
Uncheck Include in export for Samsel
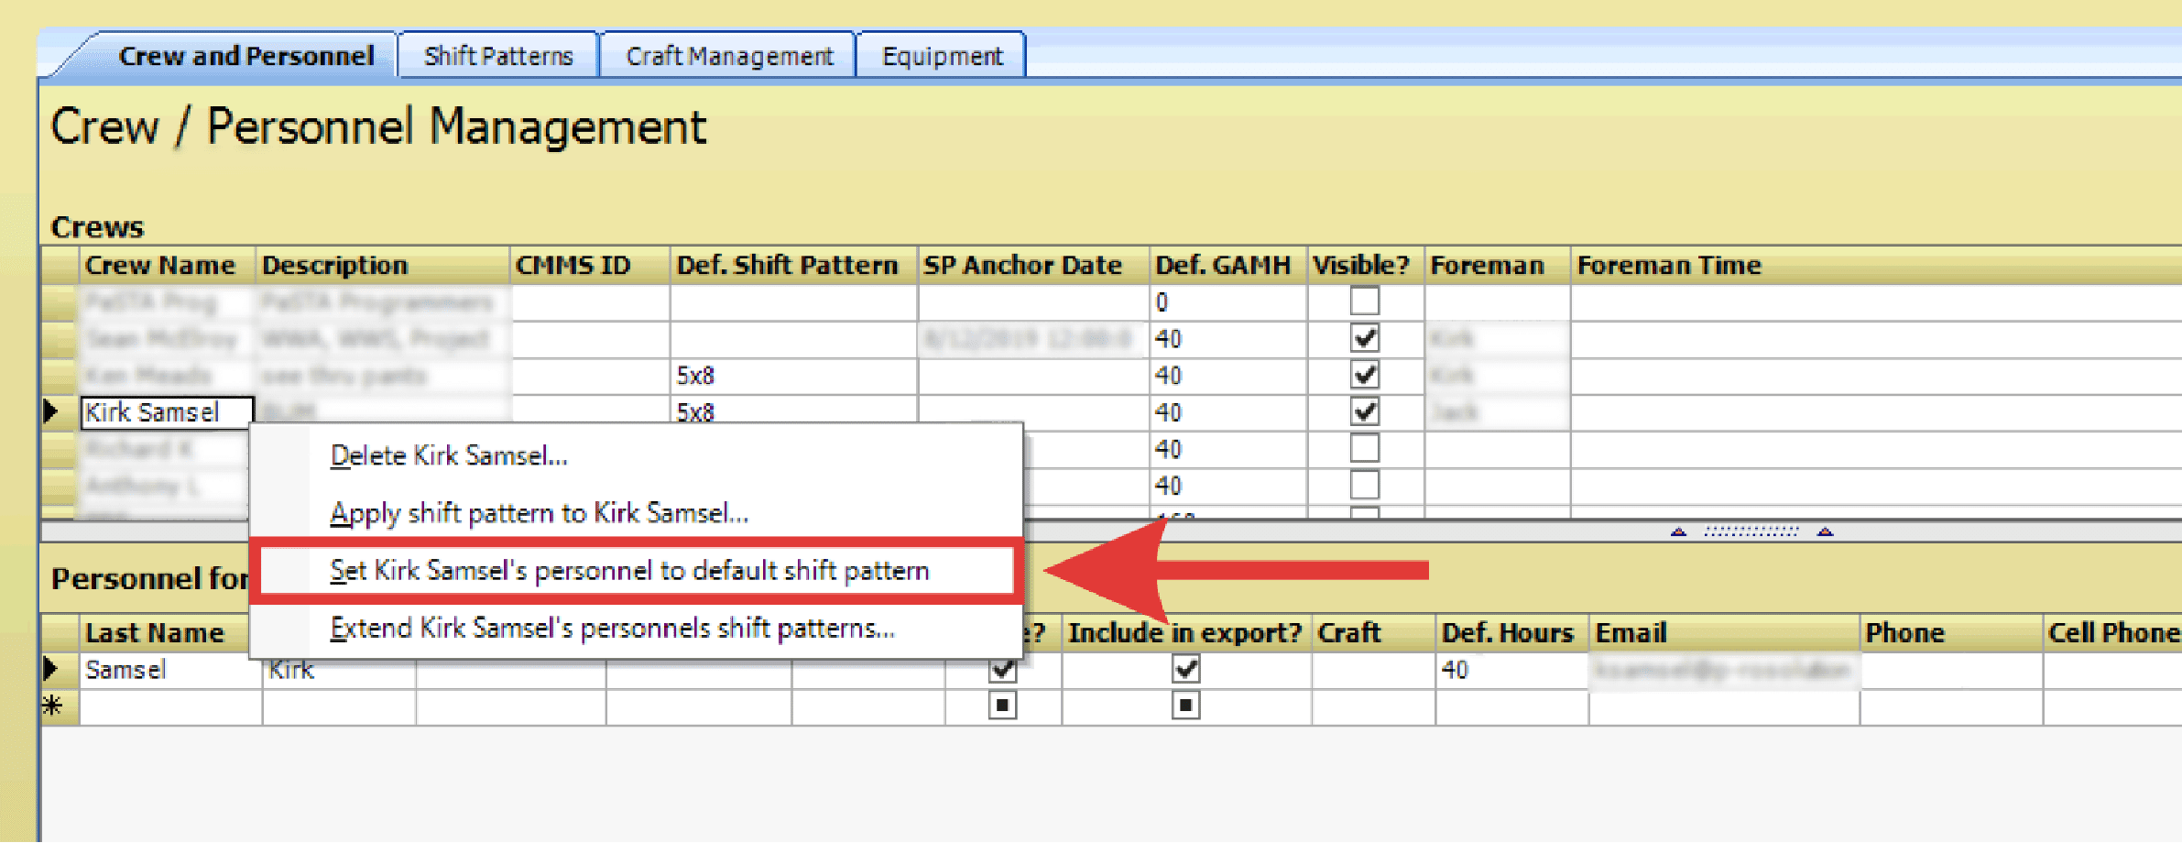click(x=1185, y=670)
